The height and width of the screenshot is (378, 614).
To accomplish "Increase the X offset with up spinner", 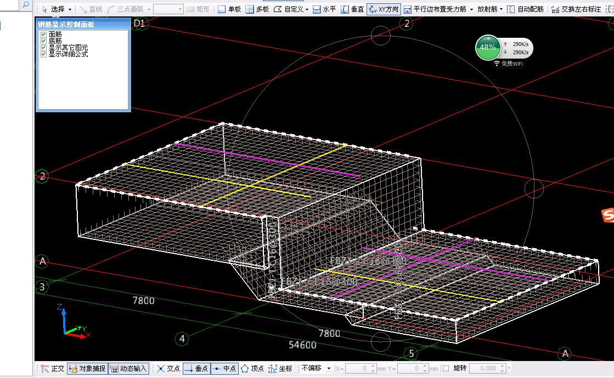I will (x=373, y=366).
